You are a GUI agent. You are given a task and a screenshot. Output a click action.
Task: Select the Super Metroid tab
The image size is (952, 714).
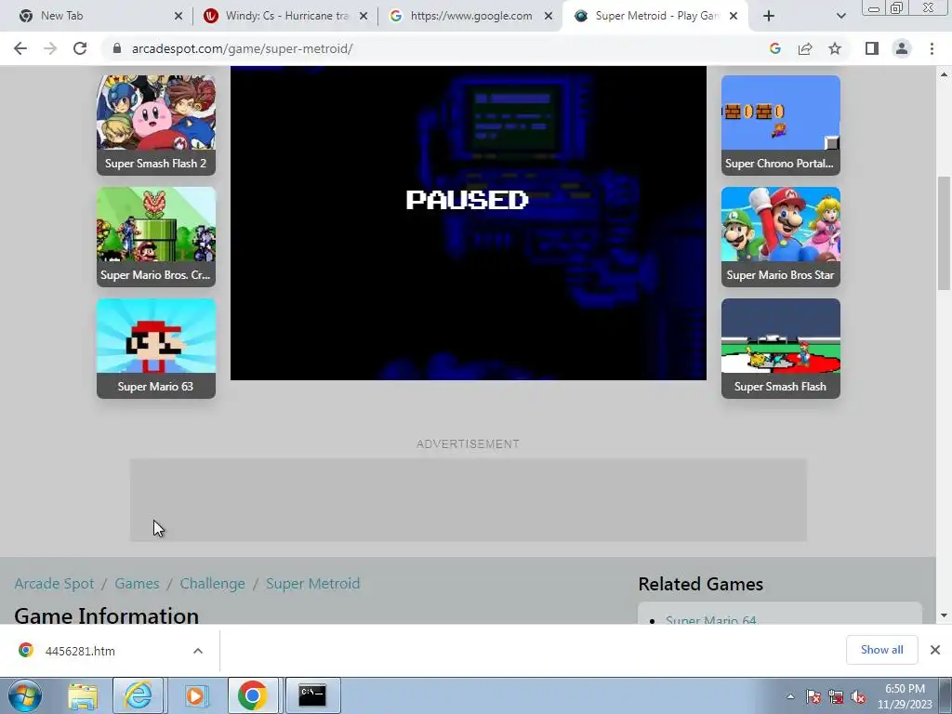click(655, 16)
